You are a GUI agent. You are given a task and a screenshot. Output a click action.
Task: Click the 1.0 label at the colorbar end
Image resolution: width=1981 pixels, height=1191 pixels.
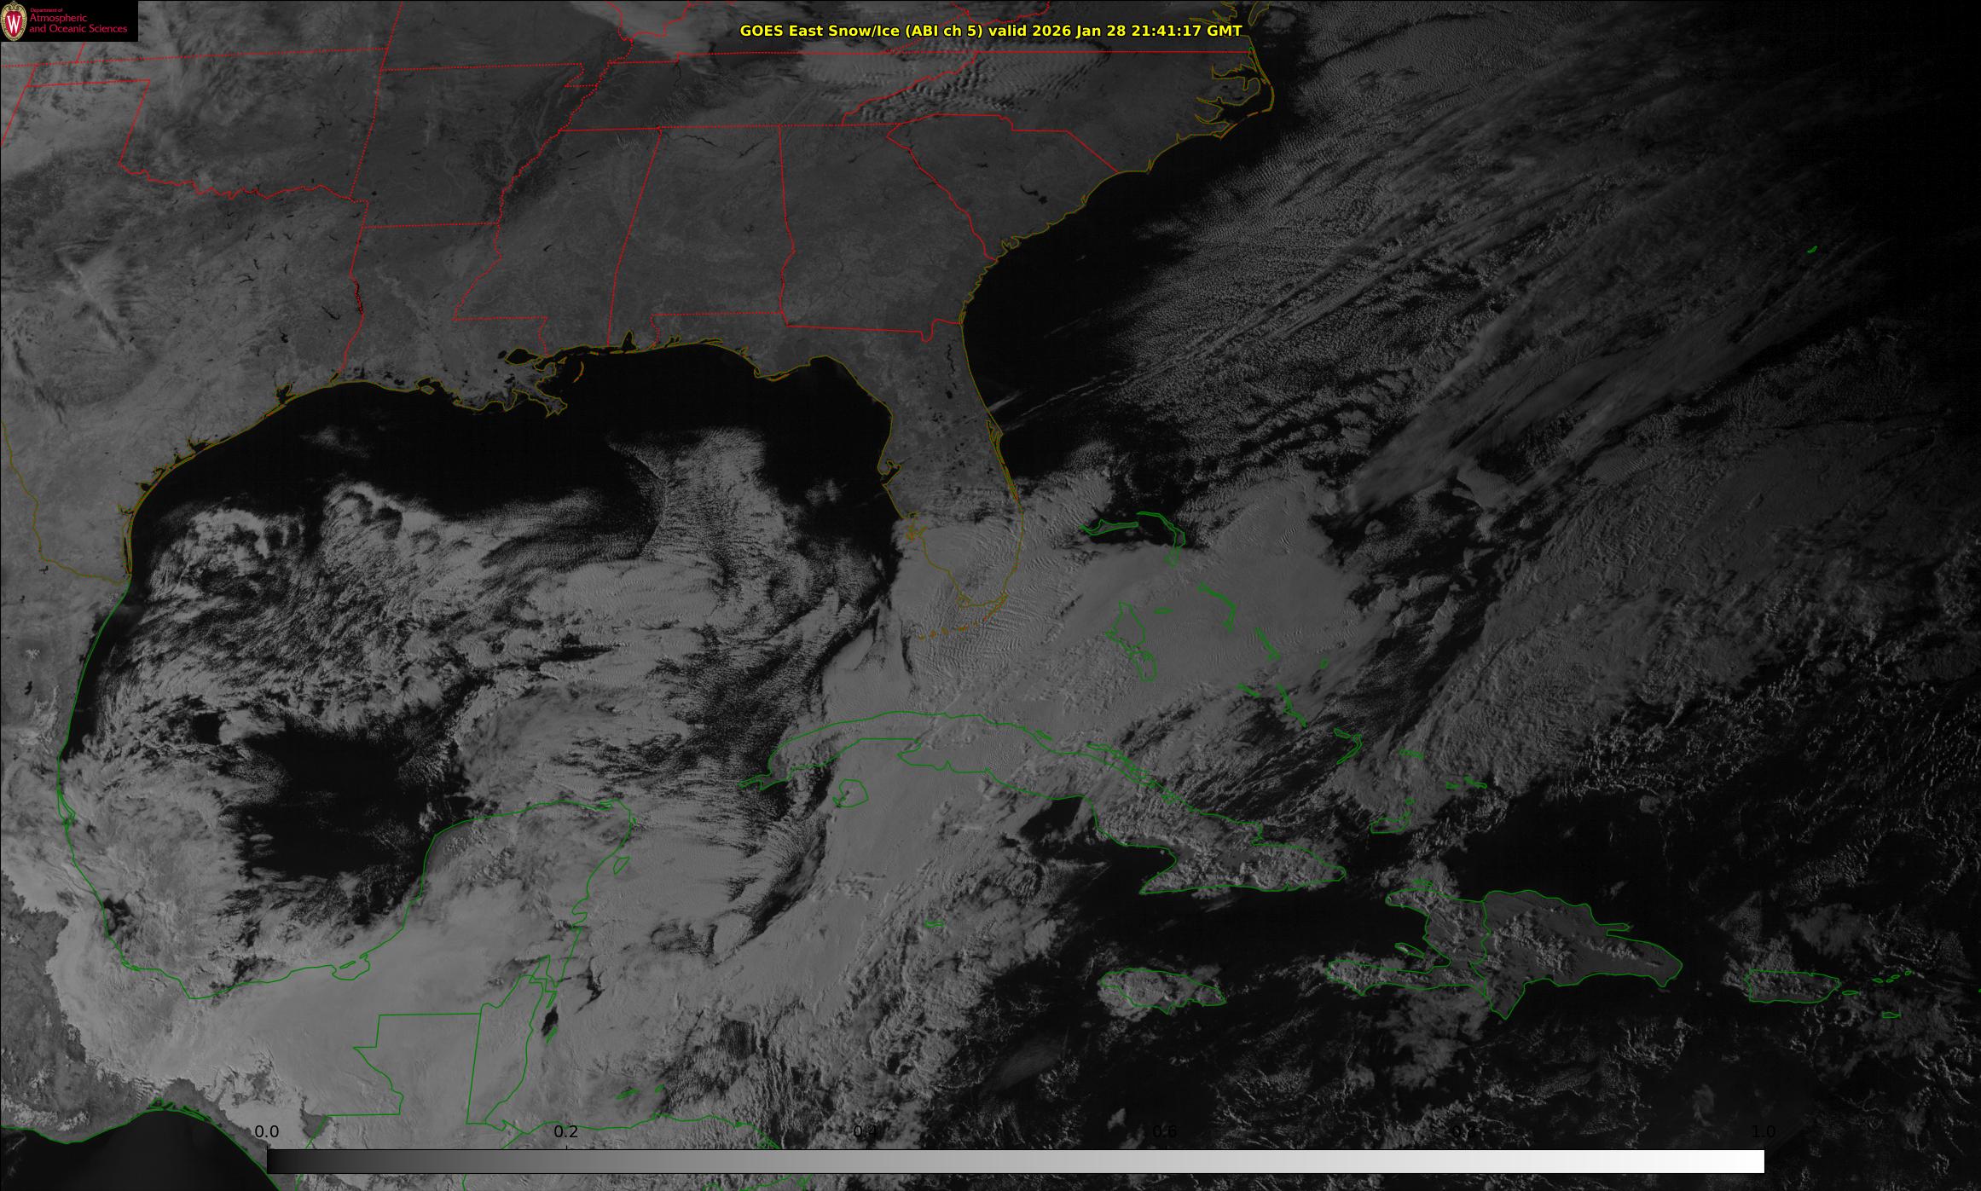[1763, 1131]
